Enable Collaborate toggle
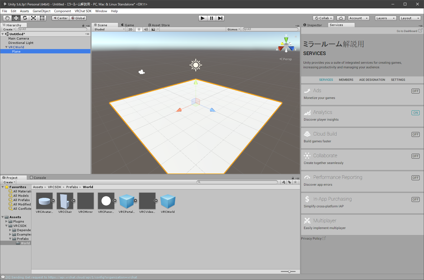The height and width of the screenshot is (280, 424). [x=416, y=156]
